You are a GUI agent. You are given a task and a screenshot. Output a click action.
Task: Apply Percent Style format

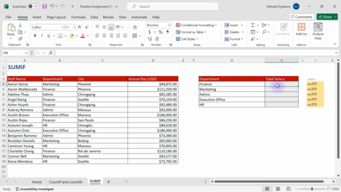click(160, 32)
